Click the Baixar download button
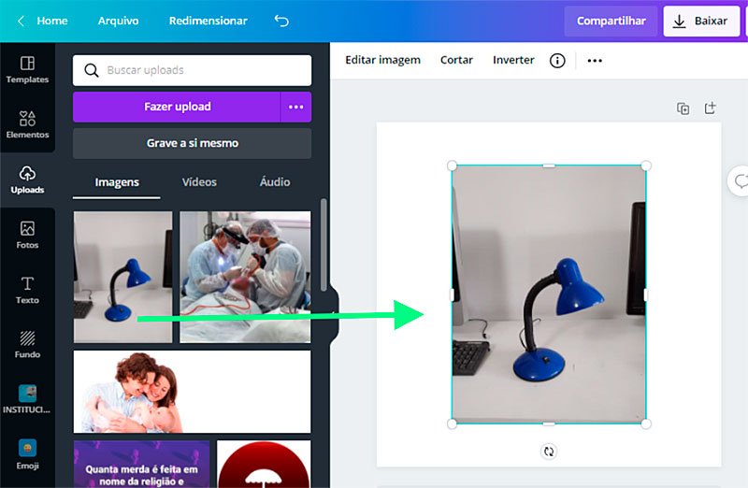748x488 pixels. point(701,21)
